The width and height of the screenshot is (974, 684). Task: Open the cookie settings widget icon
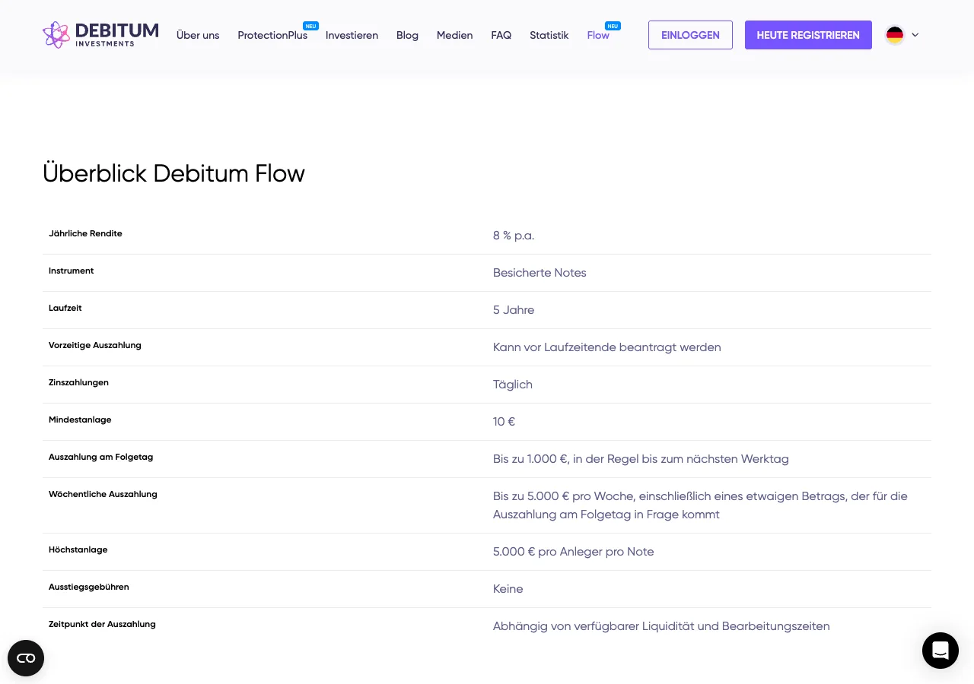tap(26, 658)
